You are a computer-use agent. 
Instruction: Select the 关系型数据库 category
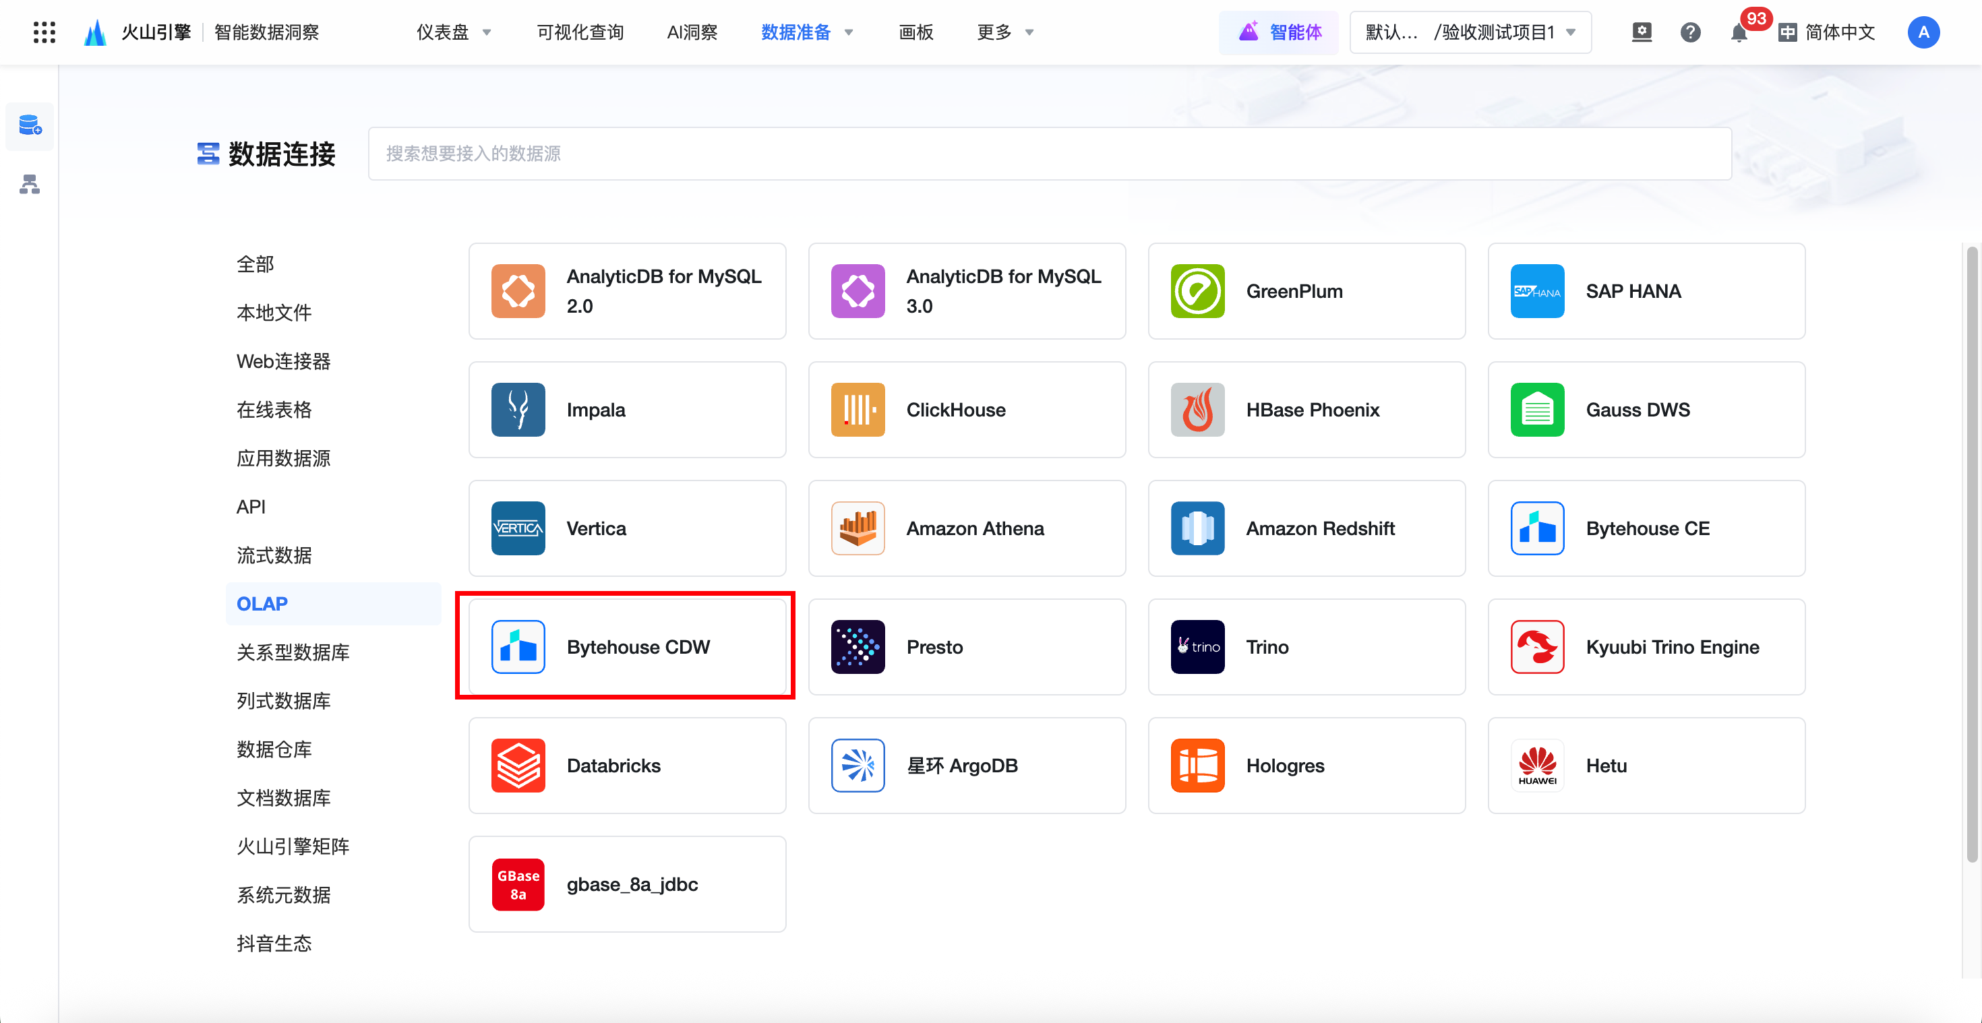coord(293,652)
